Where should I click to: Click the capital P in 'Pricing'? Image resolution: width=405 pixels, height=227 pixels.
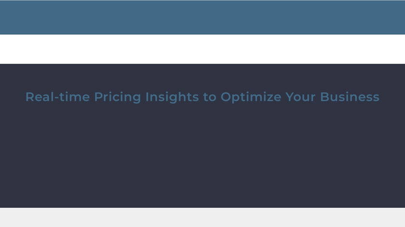[x=98, y=97]
